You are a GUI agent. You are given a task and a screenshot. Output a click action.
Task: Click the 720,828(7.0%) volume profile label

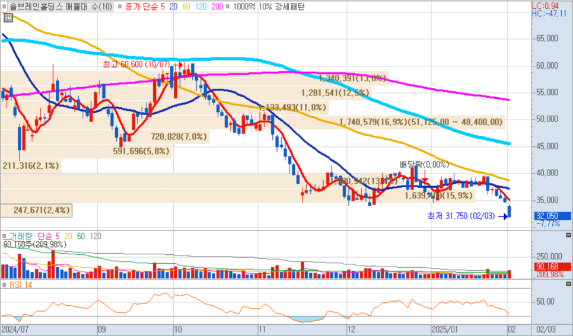click(179, 137)
